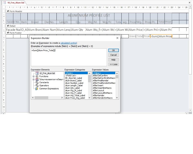Collapse the builder with << Less
This screenshot has width=193, height=154.
tap(113, 64)
